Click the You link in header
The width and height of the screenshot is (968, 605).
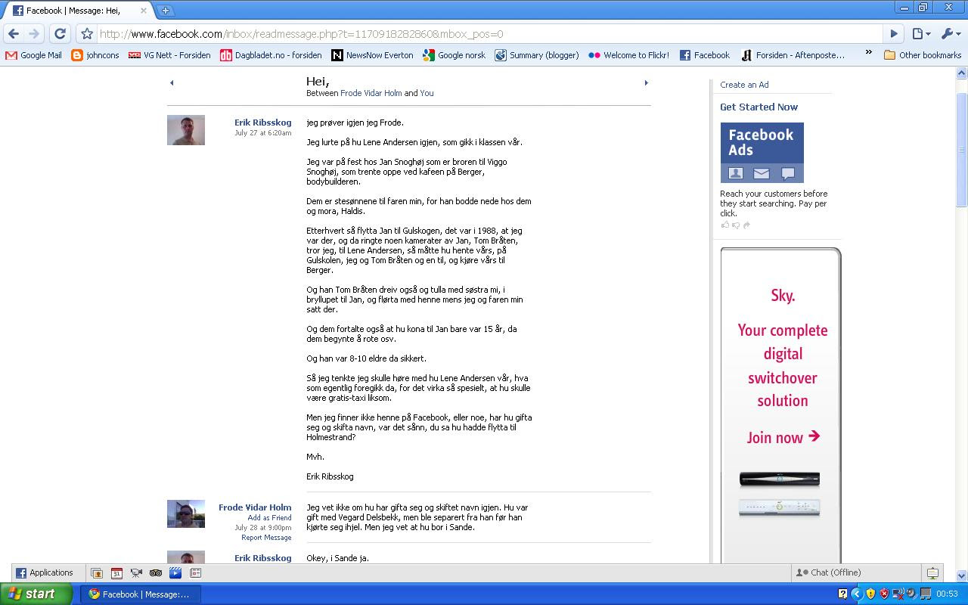click(427, 93)
